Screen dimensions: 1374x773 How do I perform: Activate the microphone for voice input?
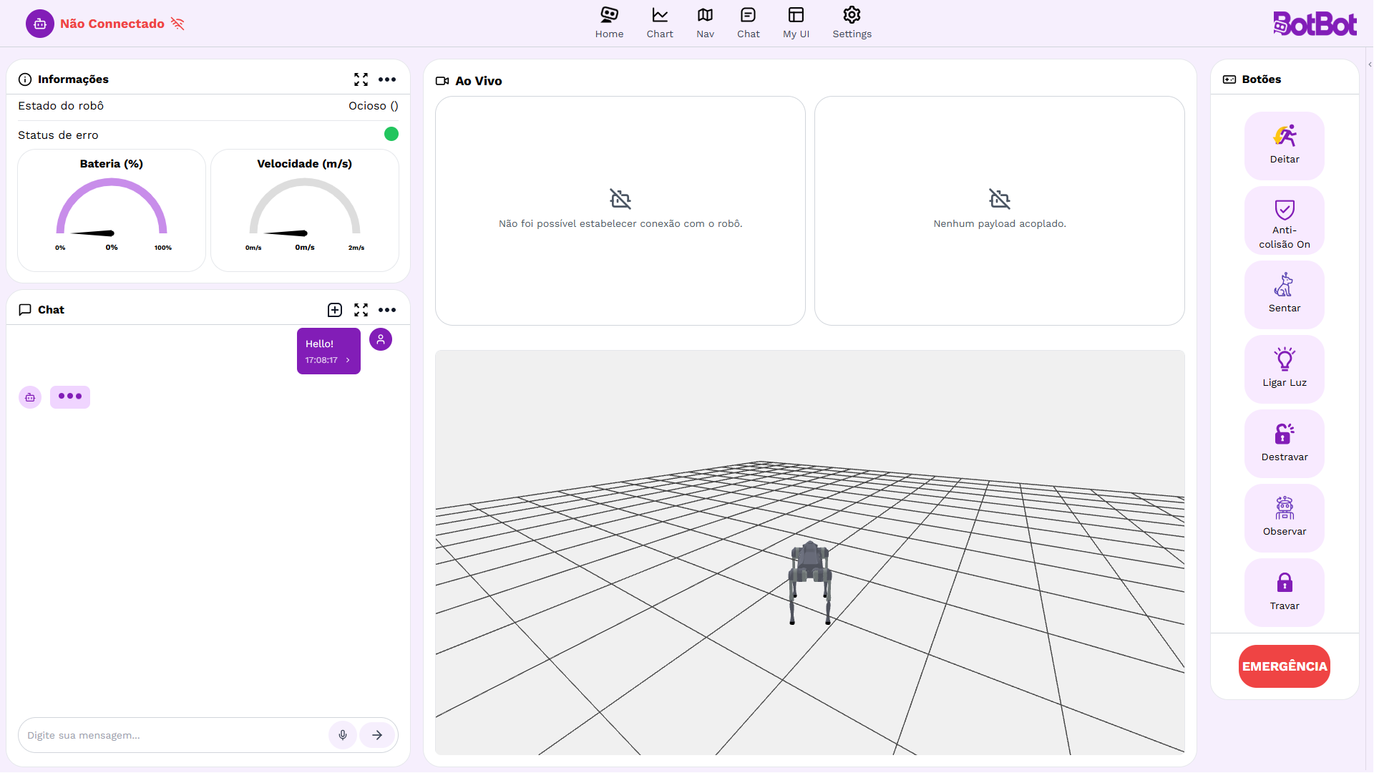pyautogui.click(x=342, y=734)
